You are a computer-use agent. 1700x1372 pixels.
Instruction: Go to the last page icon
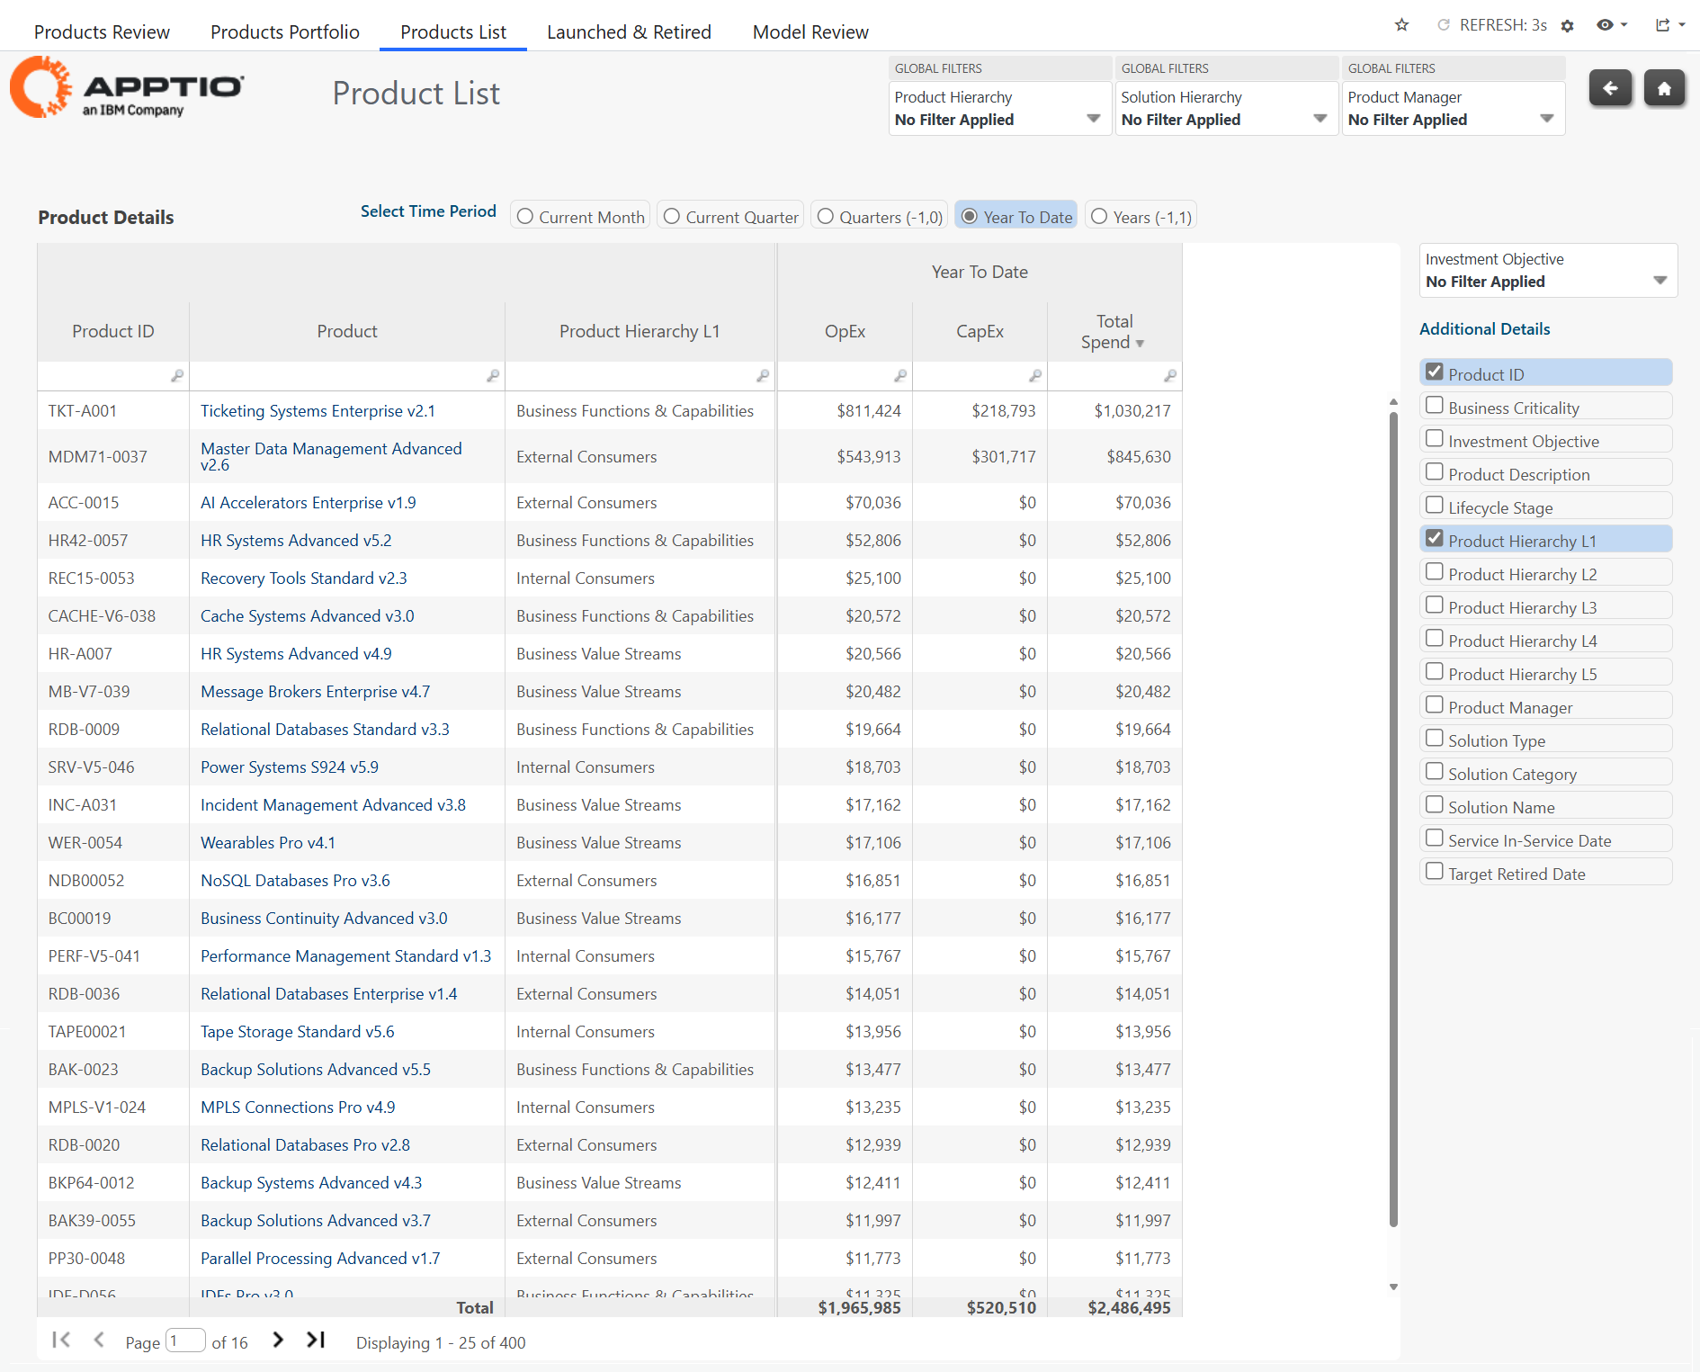316,1340
